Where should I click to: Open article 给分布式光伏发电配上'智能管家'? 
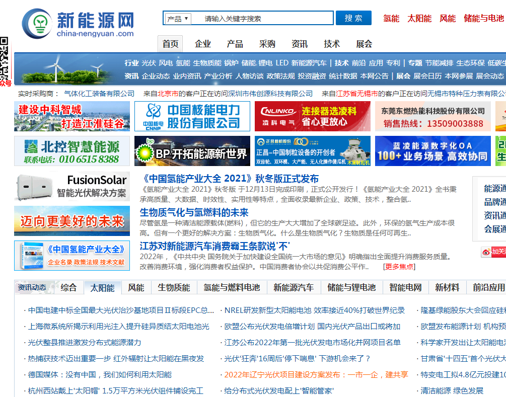(x=279, y=391)
